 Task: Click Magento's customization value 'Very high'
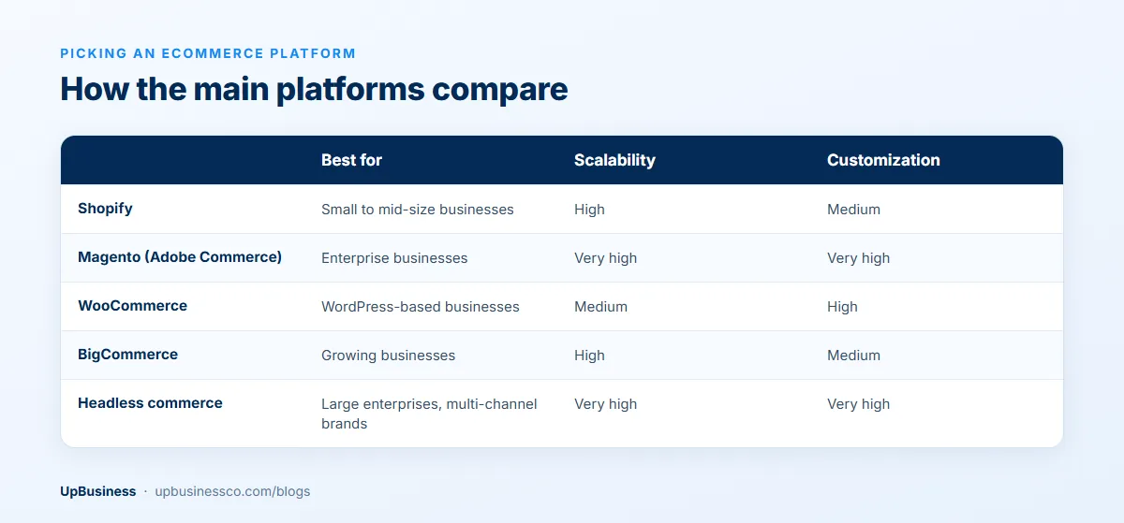pos(858,258)
